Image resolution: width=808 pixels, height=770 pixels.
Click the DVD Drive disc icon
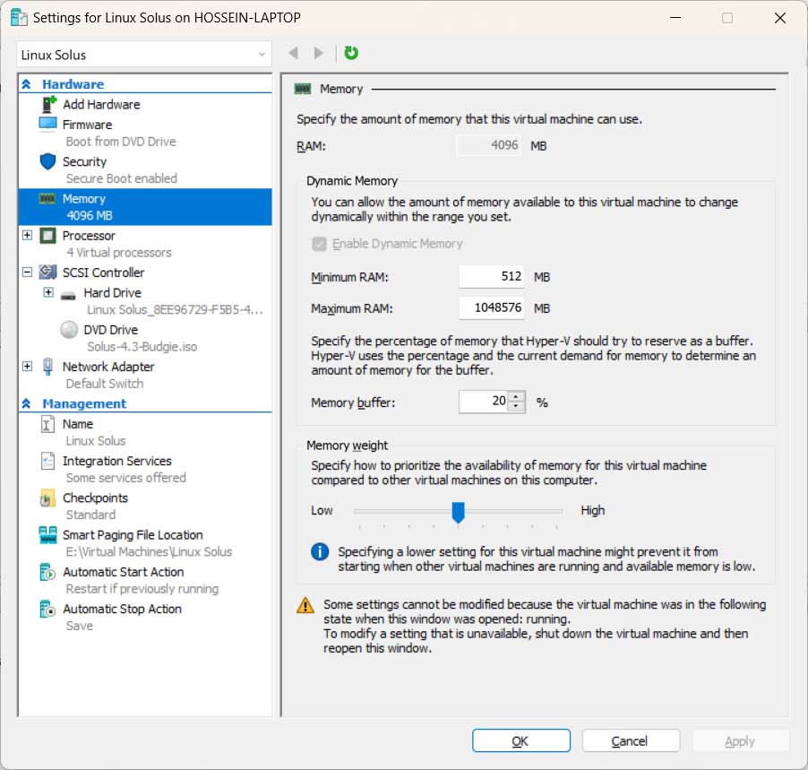69,330
